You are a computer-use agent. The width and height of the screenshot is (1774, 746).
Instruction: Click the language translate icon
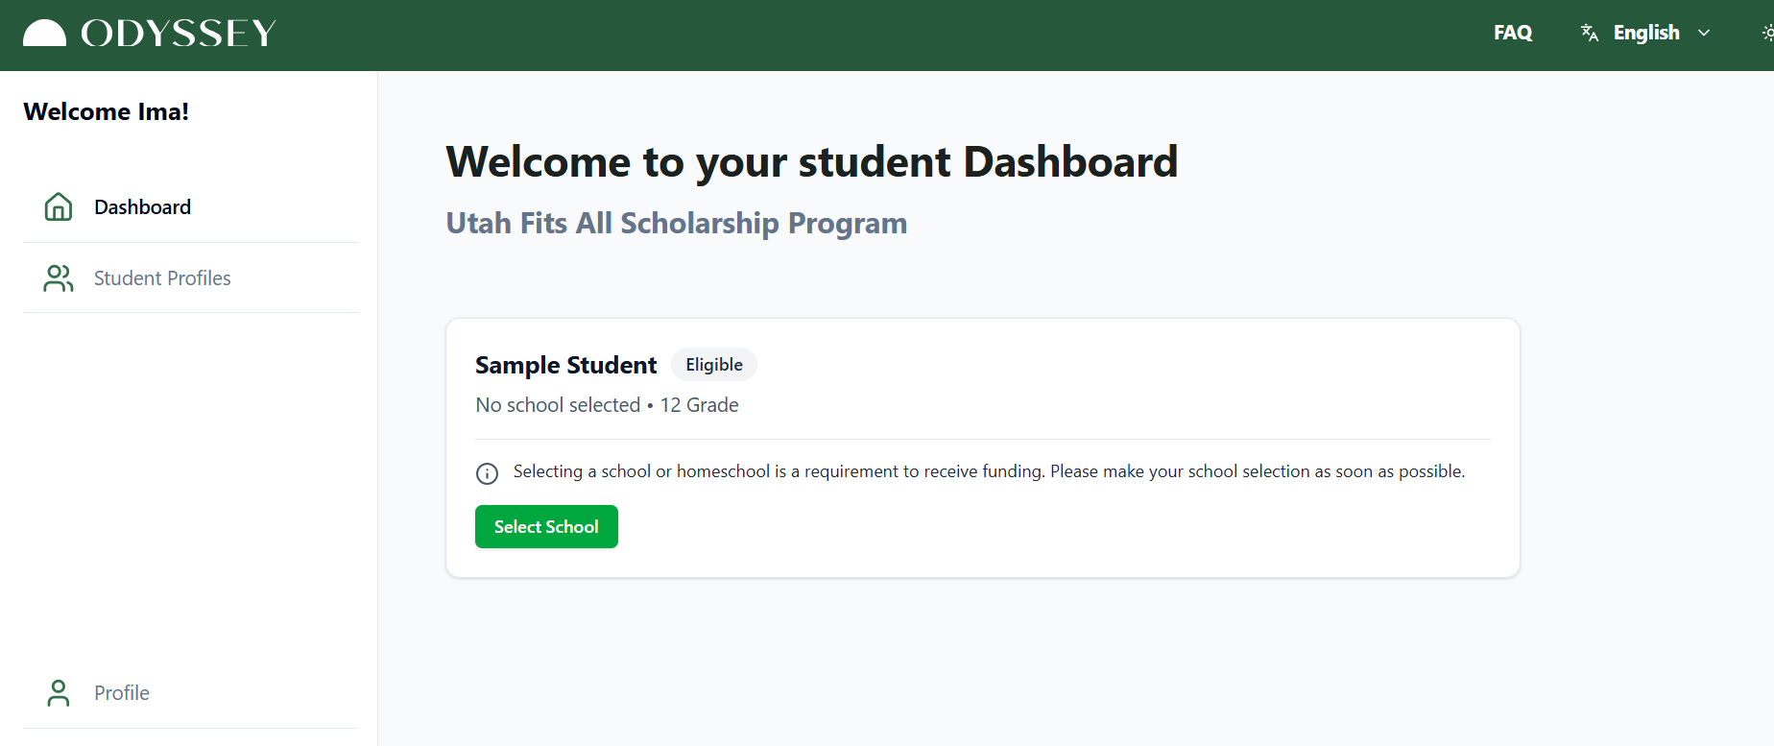pos(1590,33)
